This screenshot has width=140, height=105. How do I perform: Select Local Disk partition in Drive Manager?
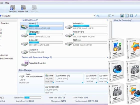click(x=91, y=78)
